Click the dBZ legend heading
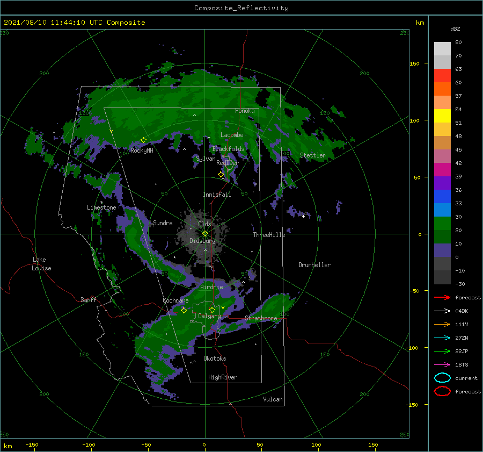 455,28
